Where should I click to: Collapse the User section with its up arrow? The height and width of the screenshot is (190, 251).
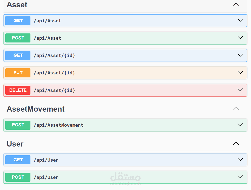[x=236, y=144]
